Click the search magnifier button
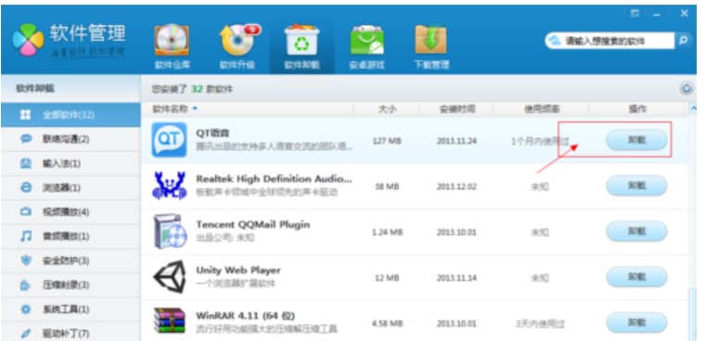 pos(683,41)
